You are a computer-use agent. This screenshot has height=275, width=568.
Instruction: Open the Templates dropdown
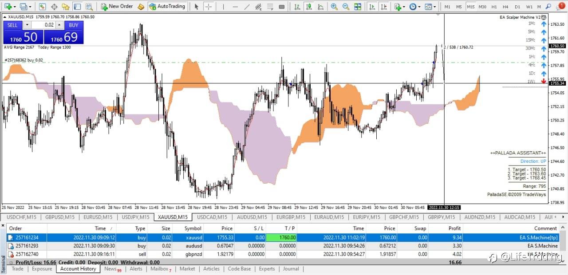tap(430, 7)
